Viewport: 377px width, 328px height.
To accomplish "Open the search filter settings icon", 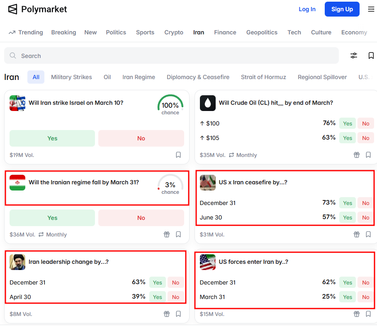I will (354, 55).
